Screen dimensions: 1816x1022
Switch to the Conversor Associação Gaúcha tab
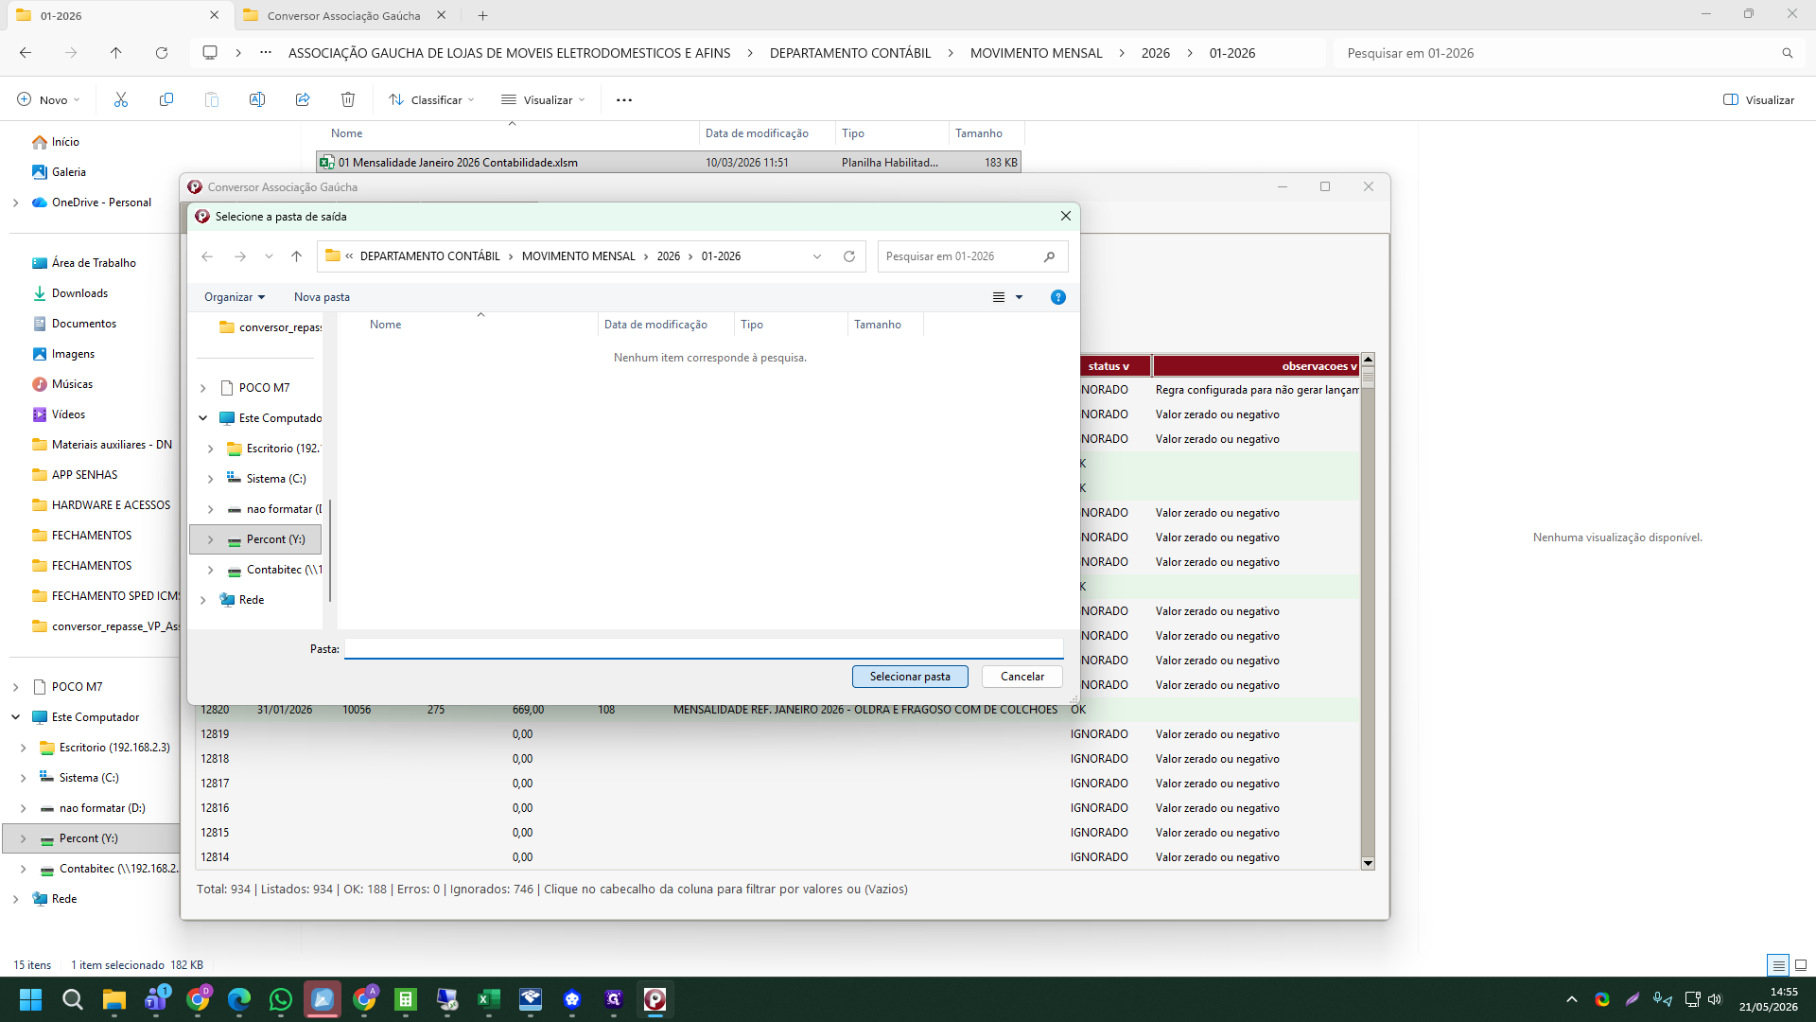(x=343, y=15)
